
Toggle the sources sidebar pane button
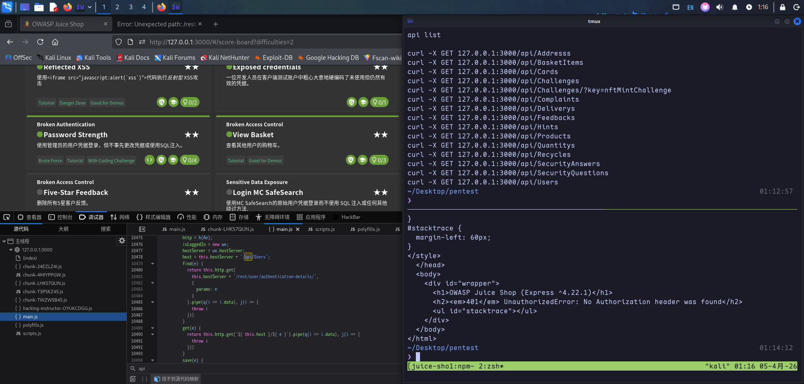tap(142, 229)
